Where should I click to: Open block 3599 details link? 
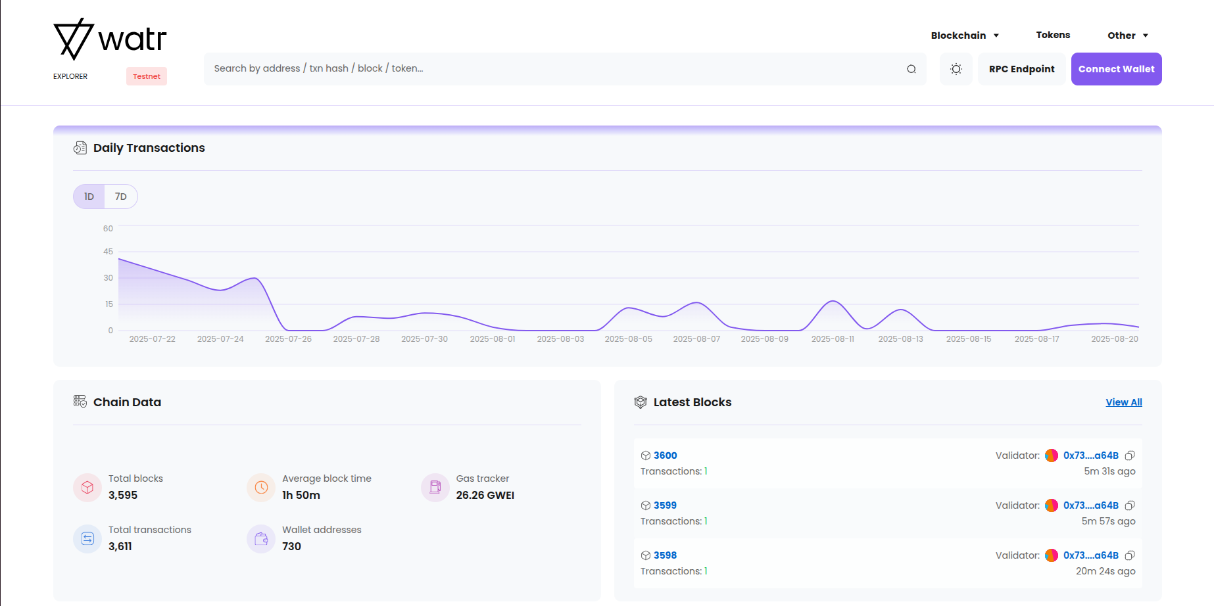pos(665,505)
